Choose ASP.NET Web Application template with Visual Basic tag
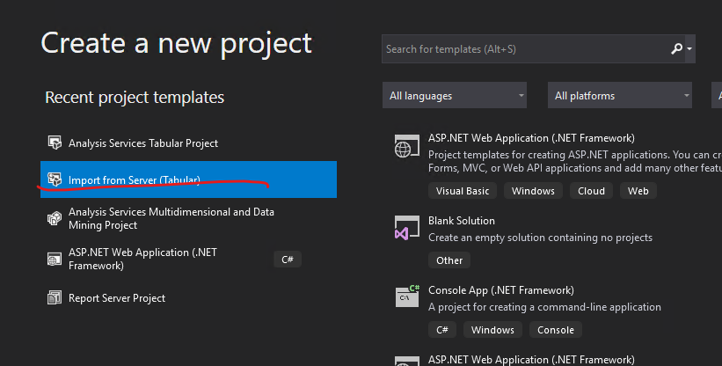This screenshot has width=722, height=366. [531, 138]
